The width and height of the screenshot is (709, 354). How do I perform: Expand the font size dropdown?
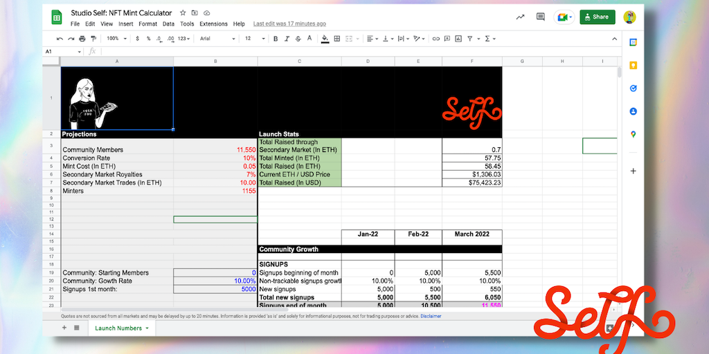251,39
